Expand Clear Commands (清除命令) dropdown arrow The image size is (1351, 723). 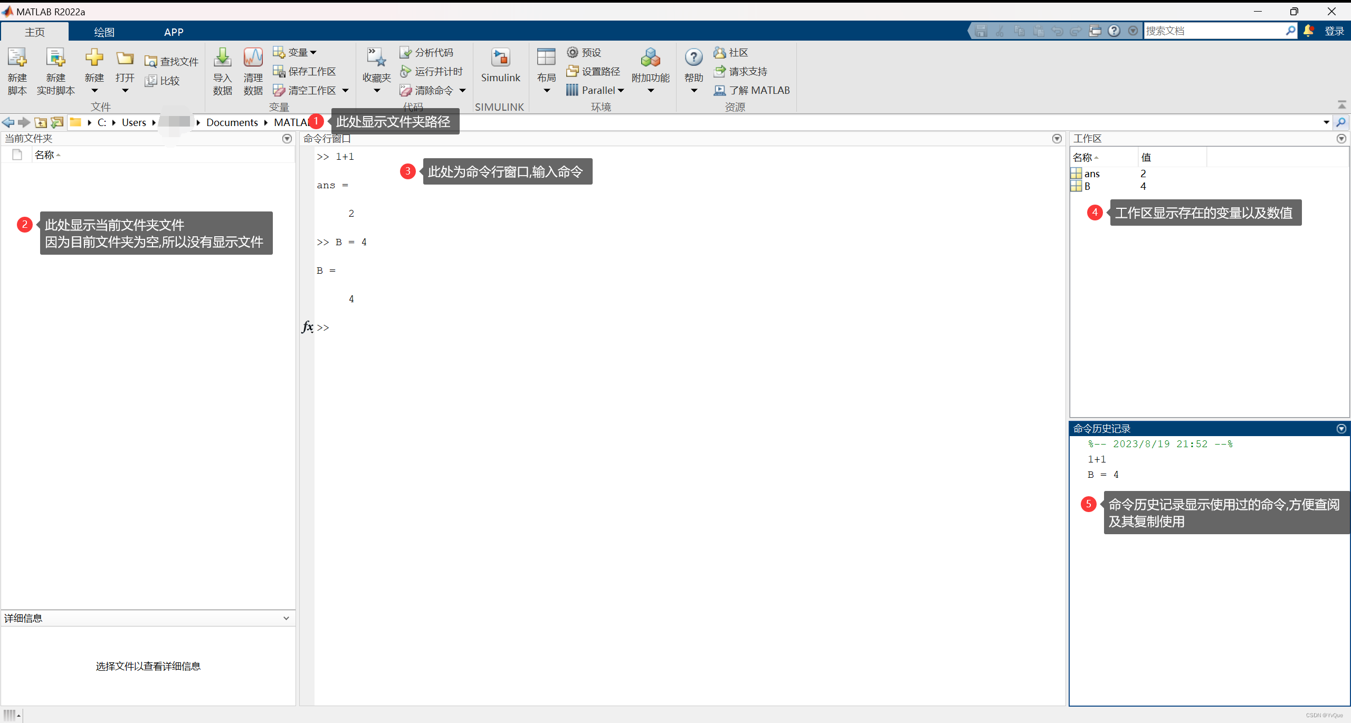[463, 90]
